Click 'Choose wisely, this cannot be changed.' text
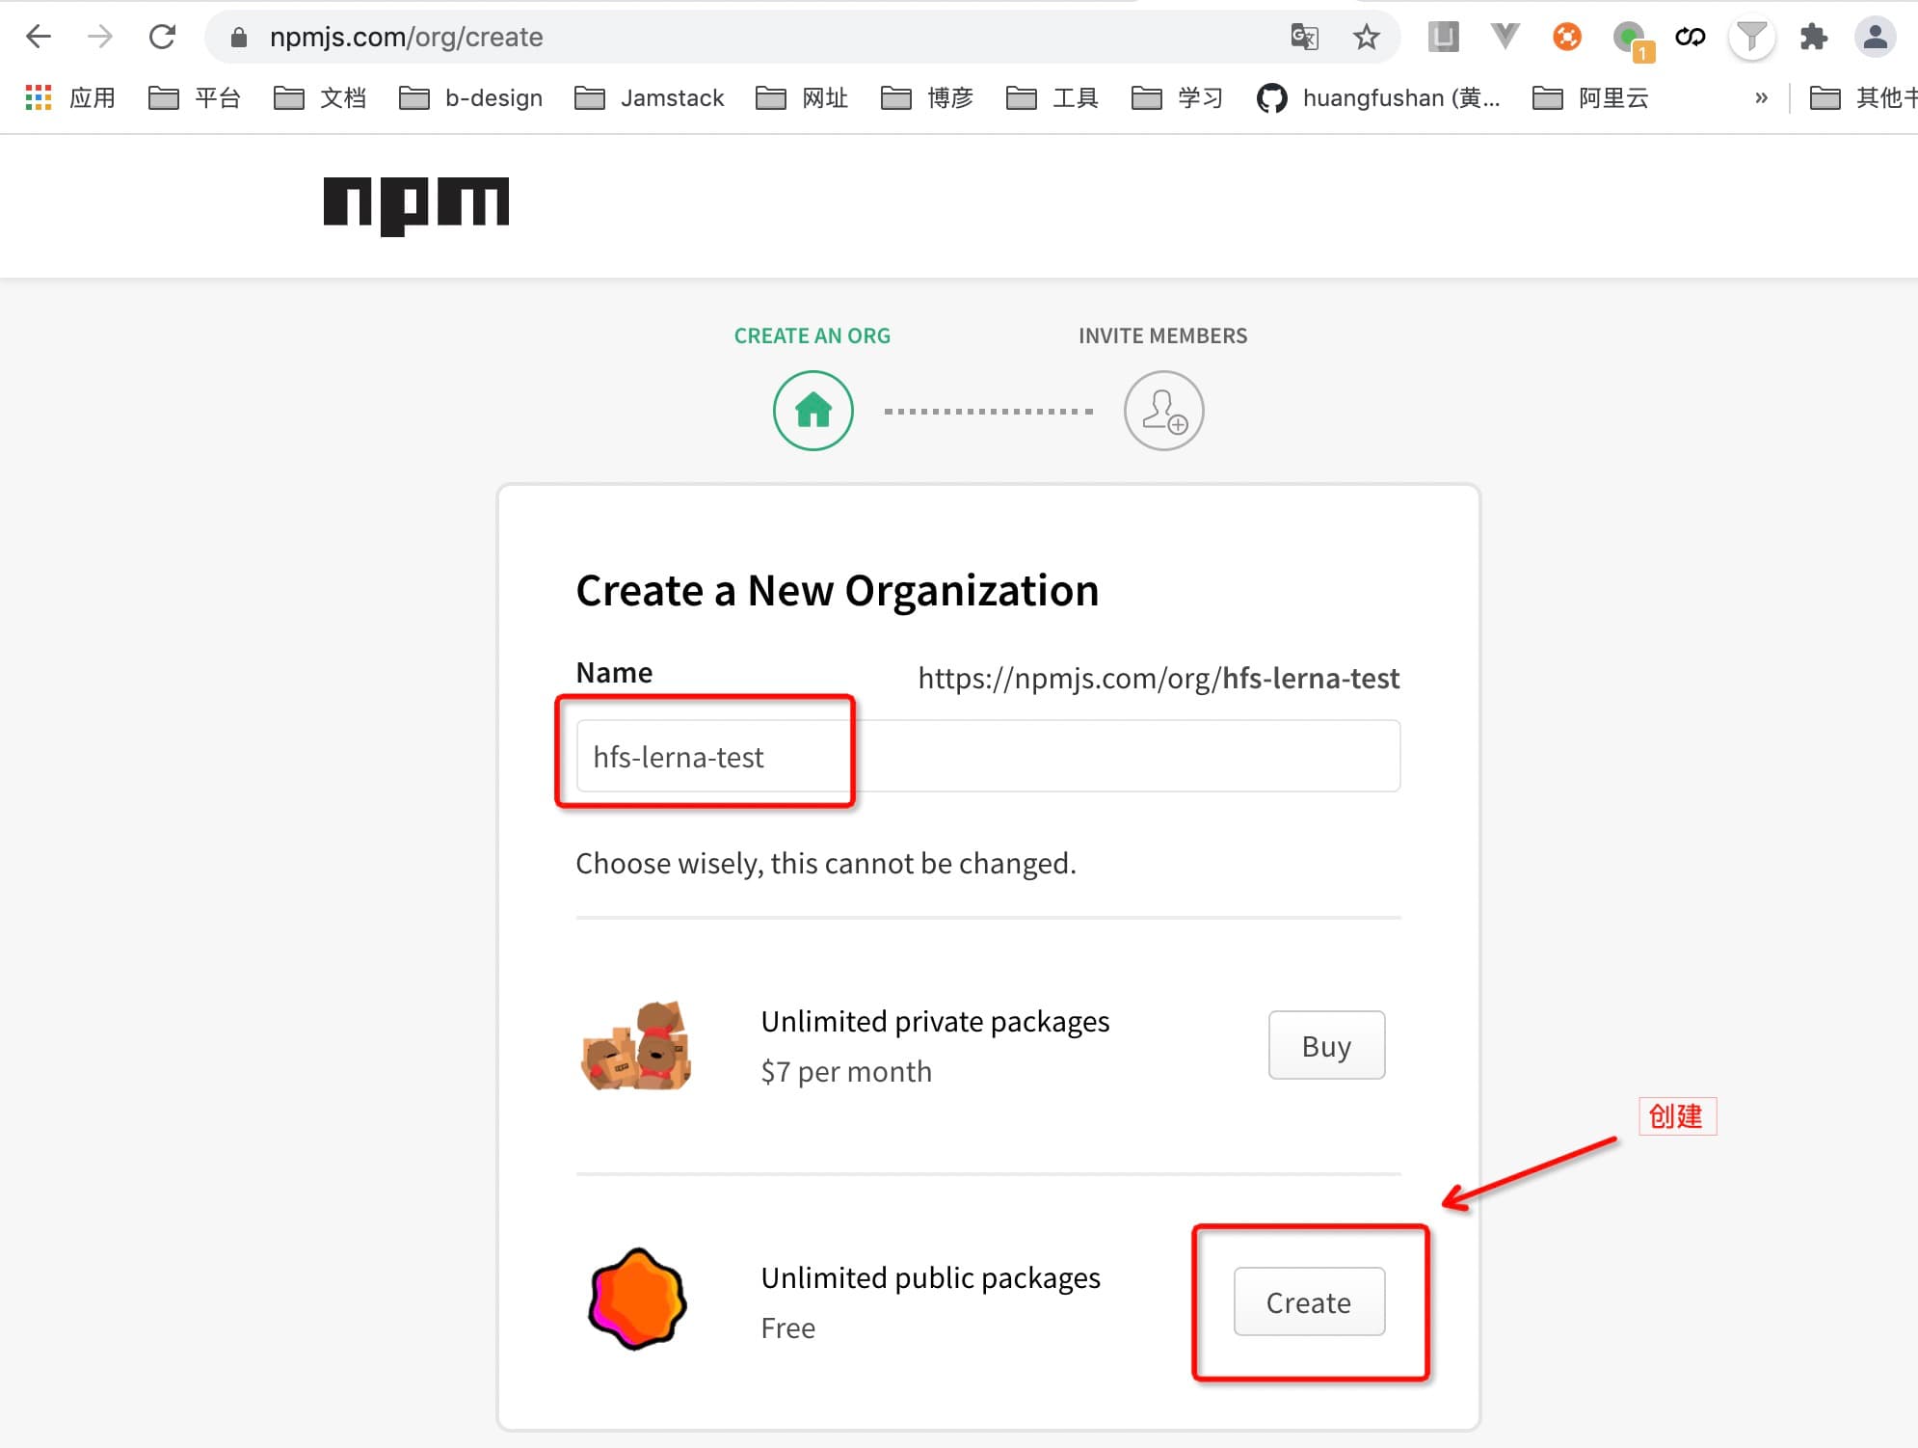1918x1448 pixels. tap(826, 864)
